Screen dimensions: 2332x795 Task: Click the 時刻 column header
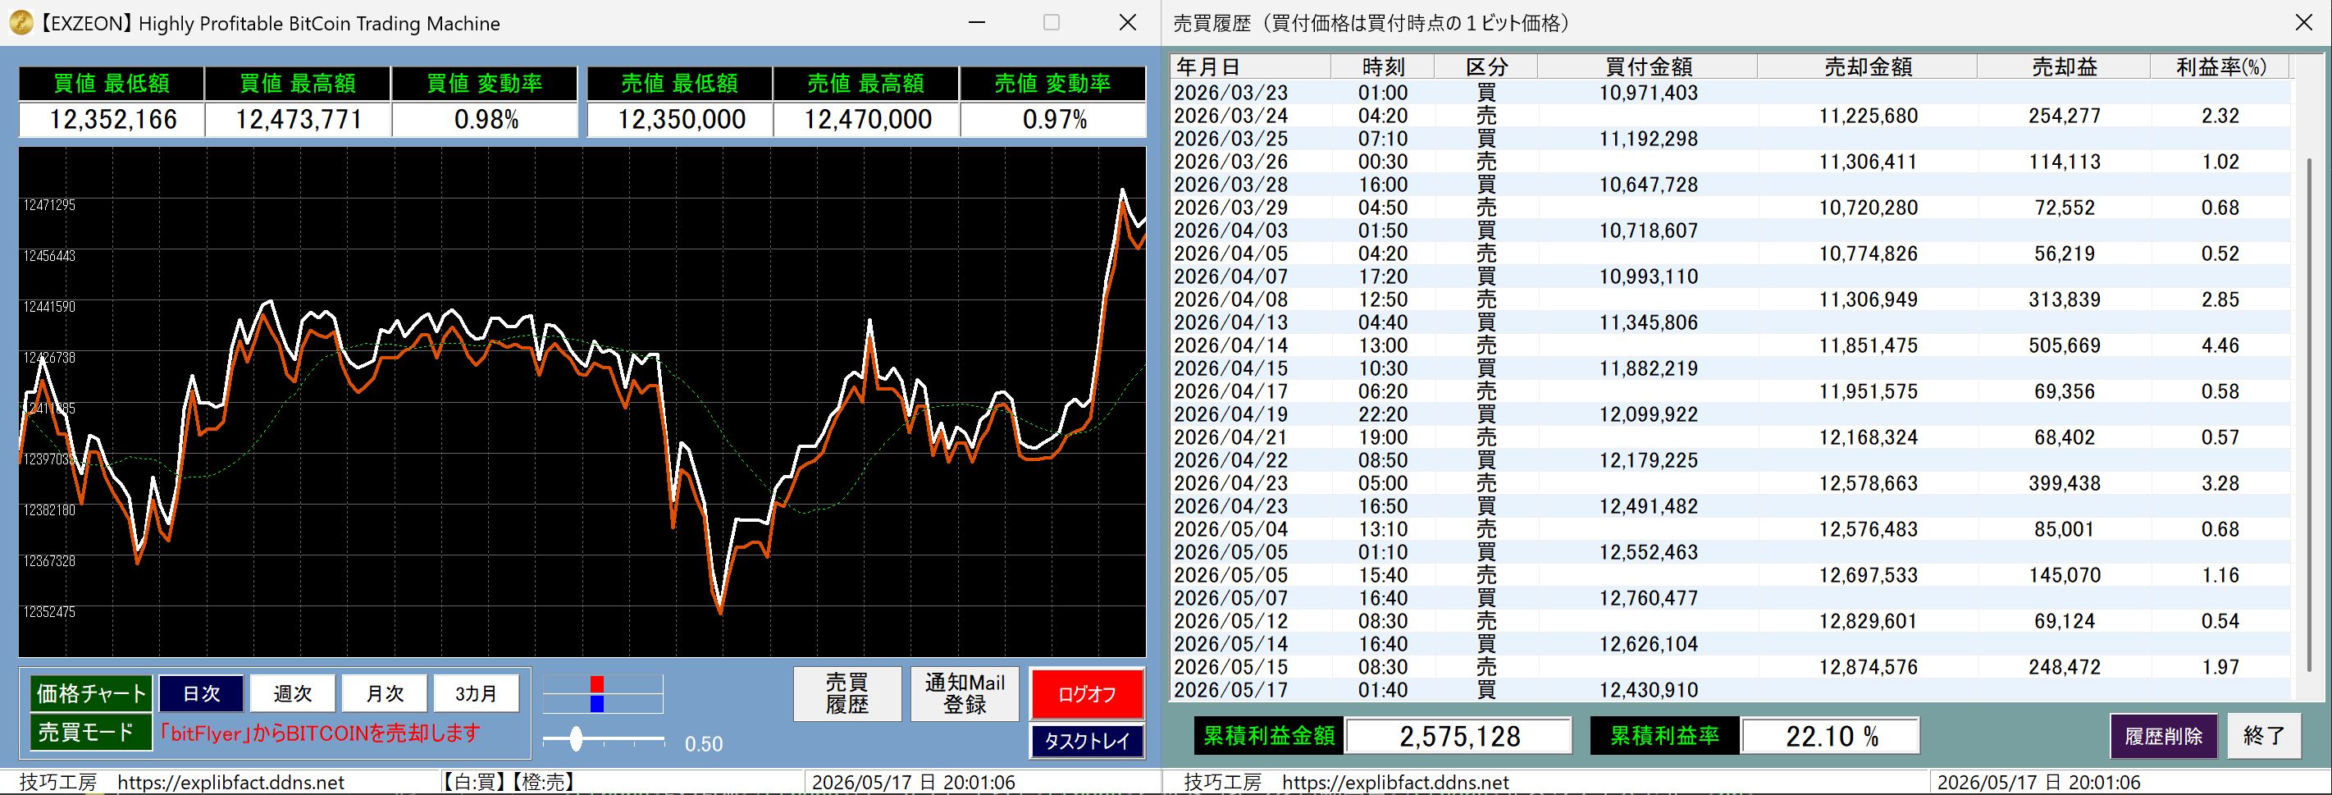(x=1382, y=66)
